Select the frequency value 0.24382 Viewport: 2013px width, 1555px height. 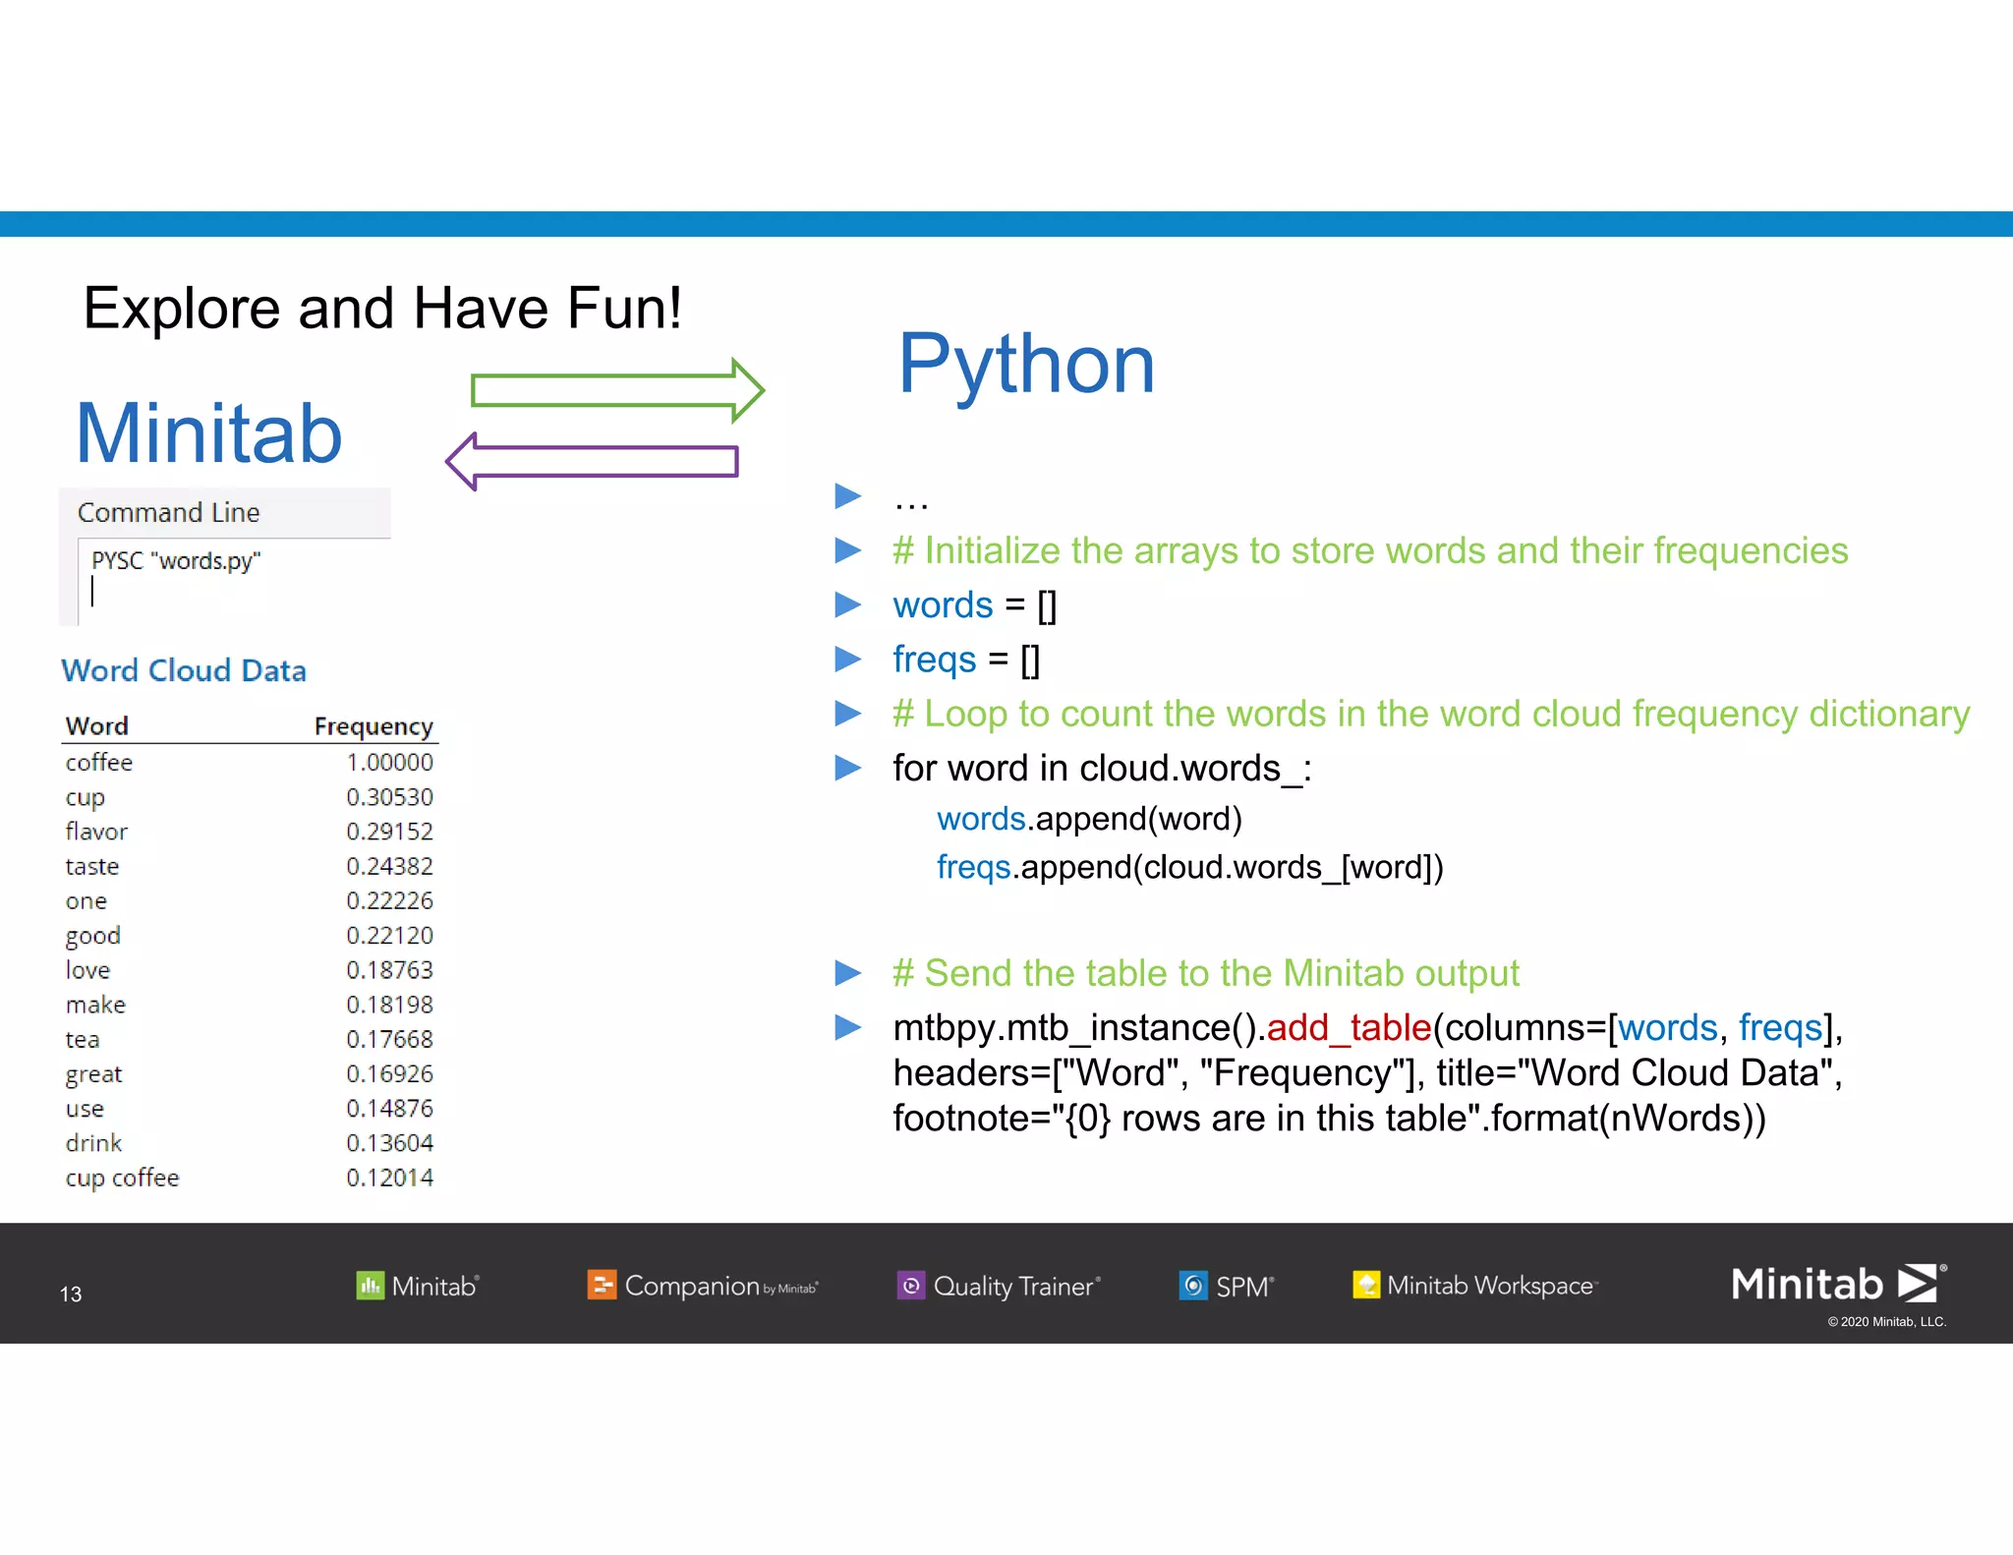tap(389, 866)
